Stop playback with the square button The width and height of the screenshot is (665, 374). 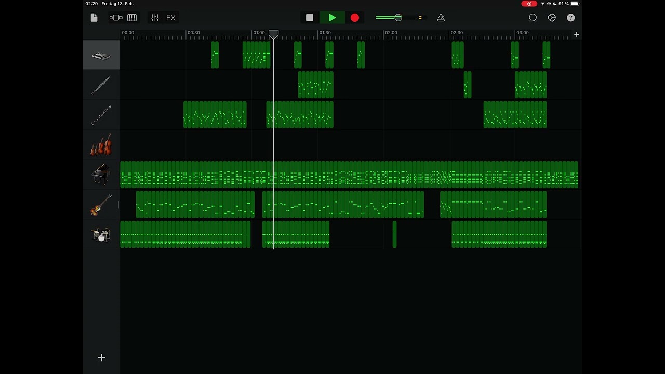[x=310, y=18]
